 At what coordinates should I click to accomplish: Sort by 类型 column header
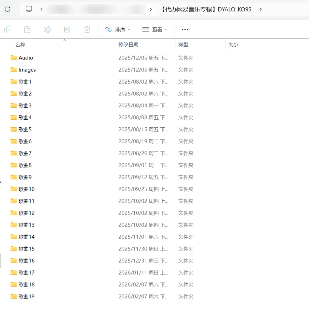tap(183, 44)
